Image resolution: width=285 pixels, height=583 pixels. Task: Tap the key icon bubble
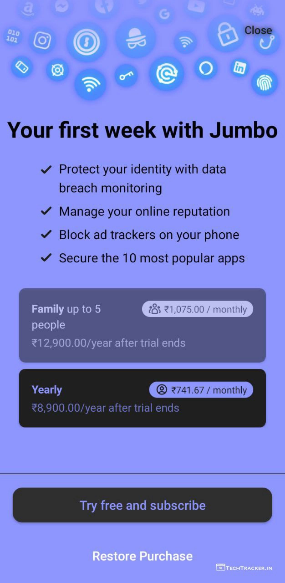pyautogui.click(x=126, y=76)
